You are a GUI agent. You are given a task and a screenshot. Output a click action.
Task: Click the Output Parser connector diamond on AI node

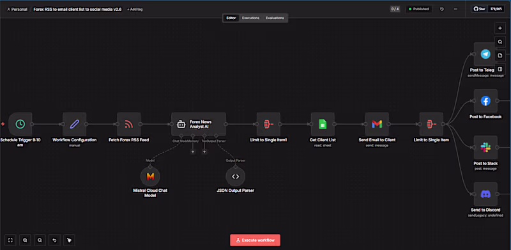[216, 136]
